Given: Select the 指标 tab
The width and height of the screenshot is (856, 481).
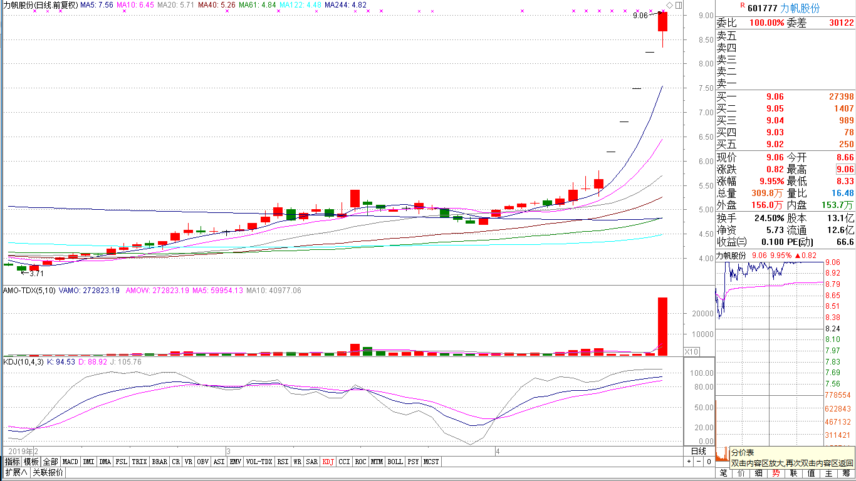Looking at the screenshot, I should pyautogui.click(x=12, y=462).
